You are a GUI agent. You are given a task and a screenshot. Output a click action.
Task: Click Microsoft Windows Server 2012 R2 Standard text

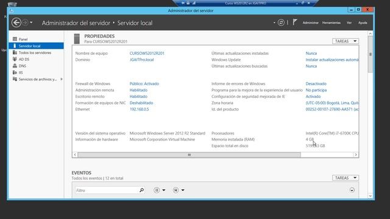(168, 133)
